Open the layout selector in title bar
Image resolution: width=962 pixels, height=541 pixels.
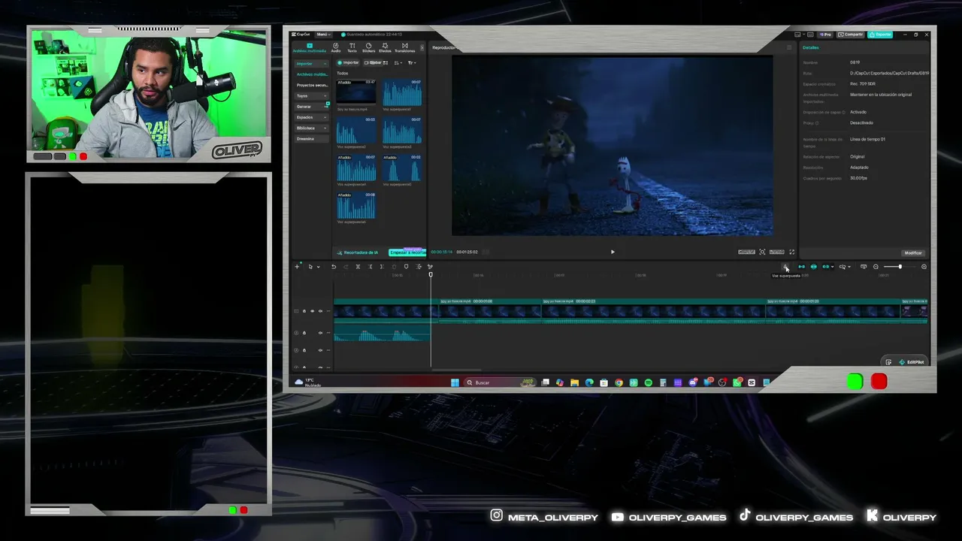pos(798,35)
